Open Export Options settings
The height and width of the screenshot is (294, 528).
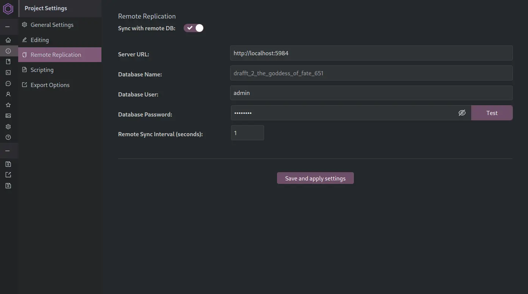coord(50,85)
